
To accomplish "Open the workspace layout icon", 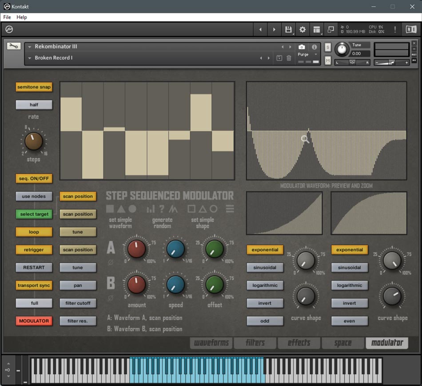I will pyautogui.click(x=317, y=30).
